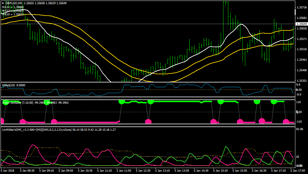Select the Slides(10) -9.0000 indicator label
308x174 pixels.
pos(14,85)
